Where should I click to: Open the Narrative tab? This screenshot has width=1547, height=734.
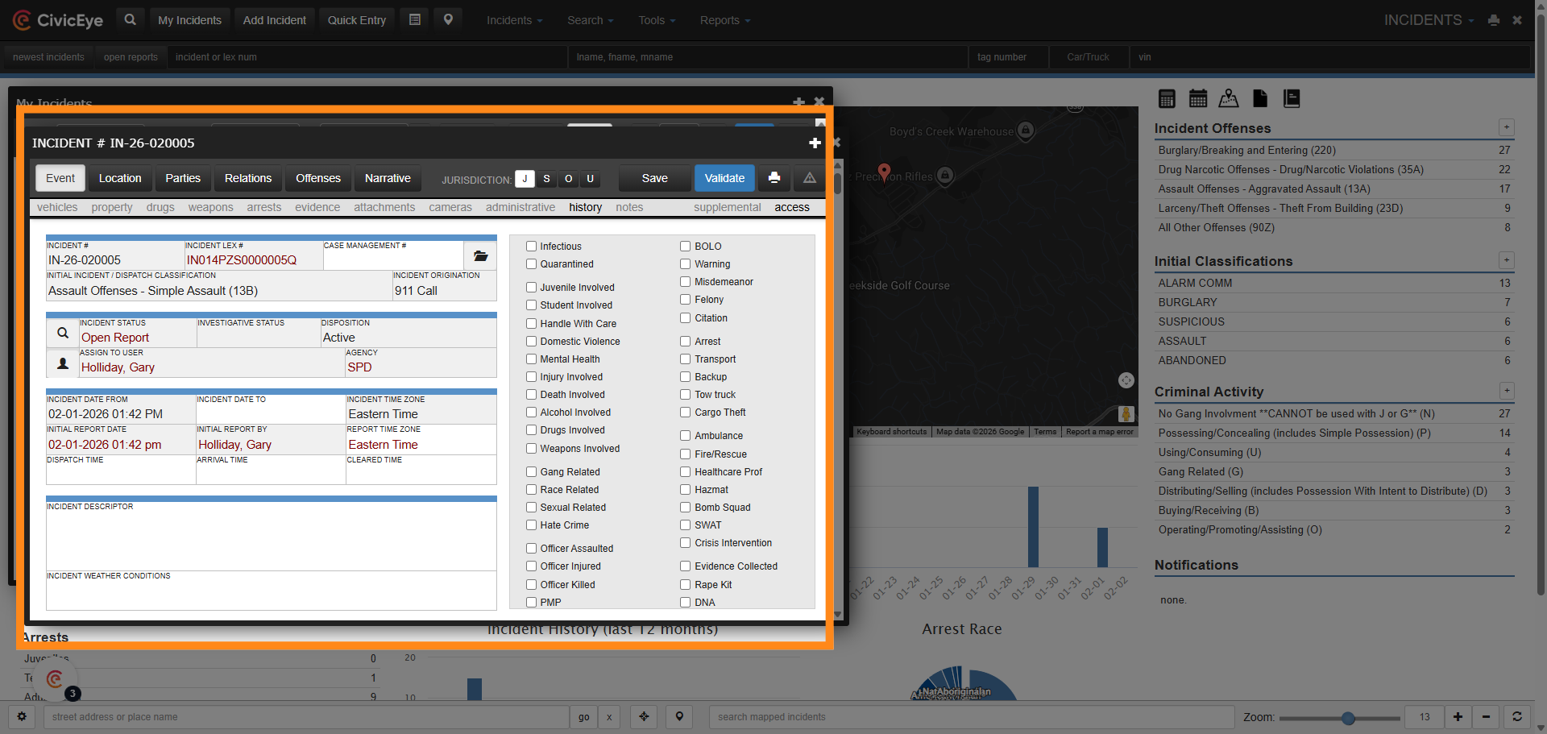[388, 178]
